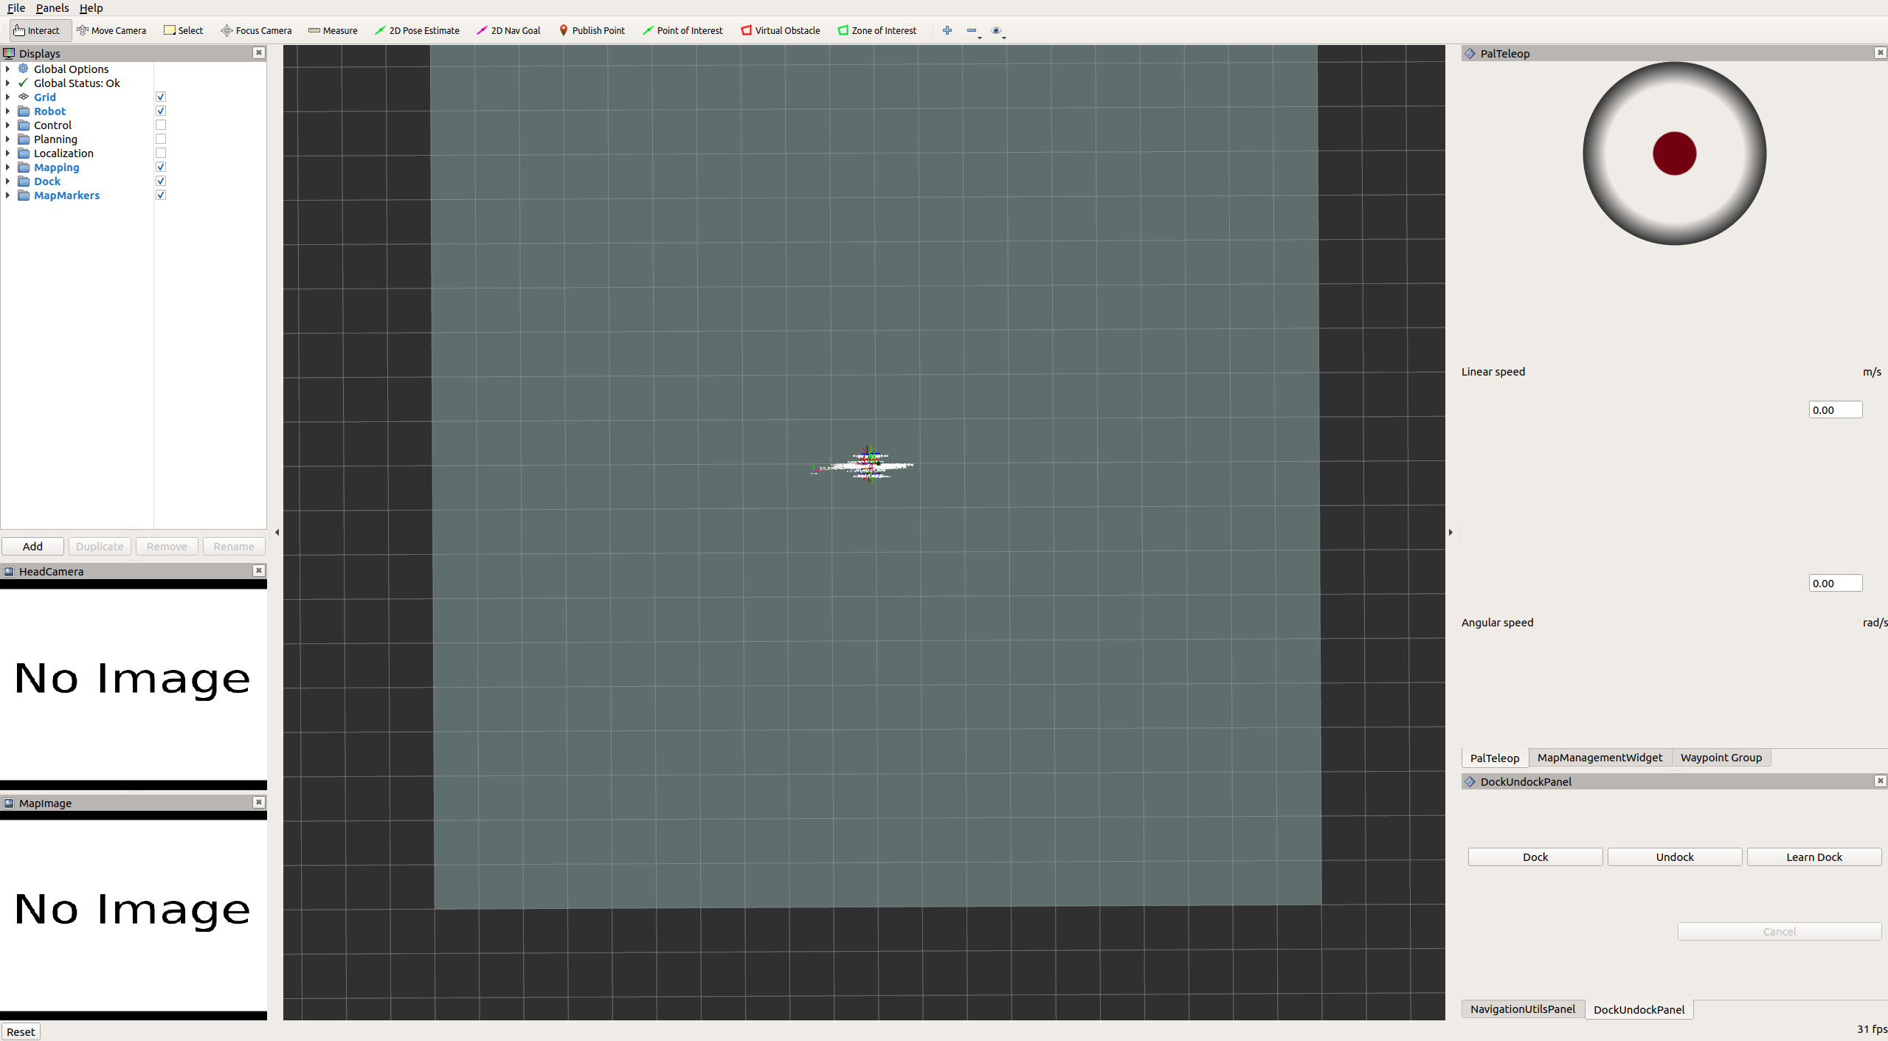This screenshot has height=1041, width=1888.
Task: Disable the Robot display checkbox
Action: 161,111
